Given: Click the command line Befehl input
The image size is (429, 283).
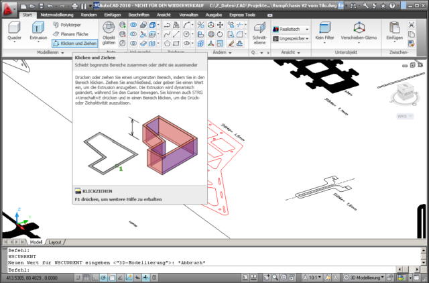Looking at the screenshot, I should (201, 270).
